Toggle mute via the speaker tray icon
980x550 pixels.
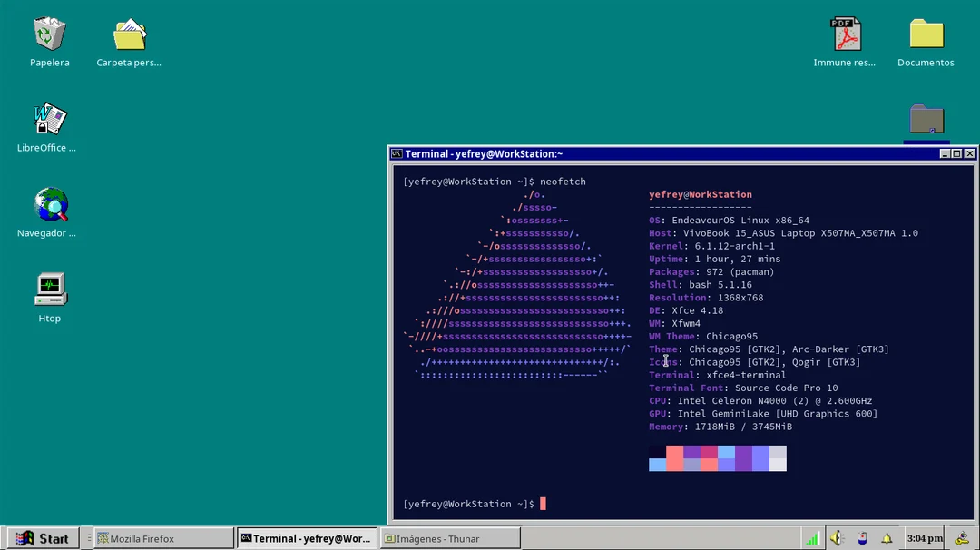click(x=837, y=537)
